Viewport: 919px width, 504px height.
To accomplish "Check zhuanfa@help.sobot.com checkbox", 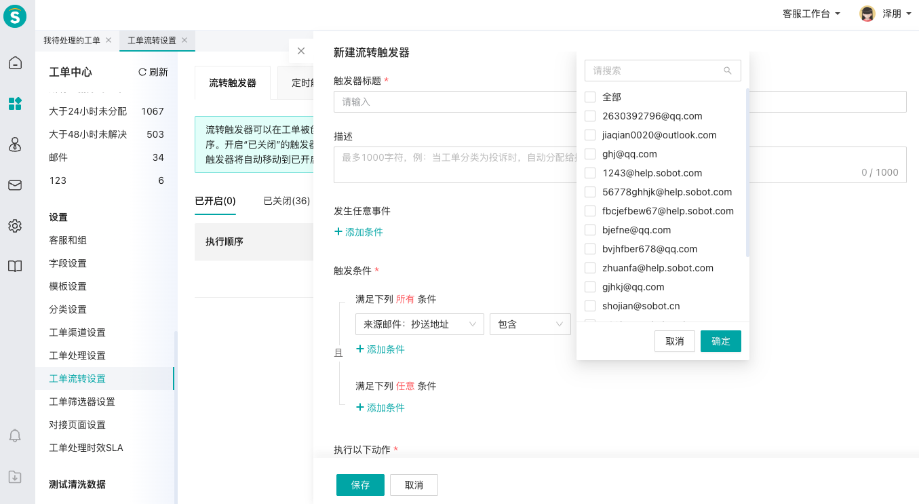I will pos(590,268).
